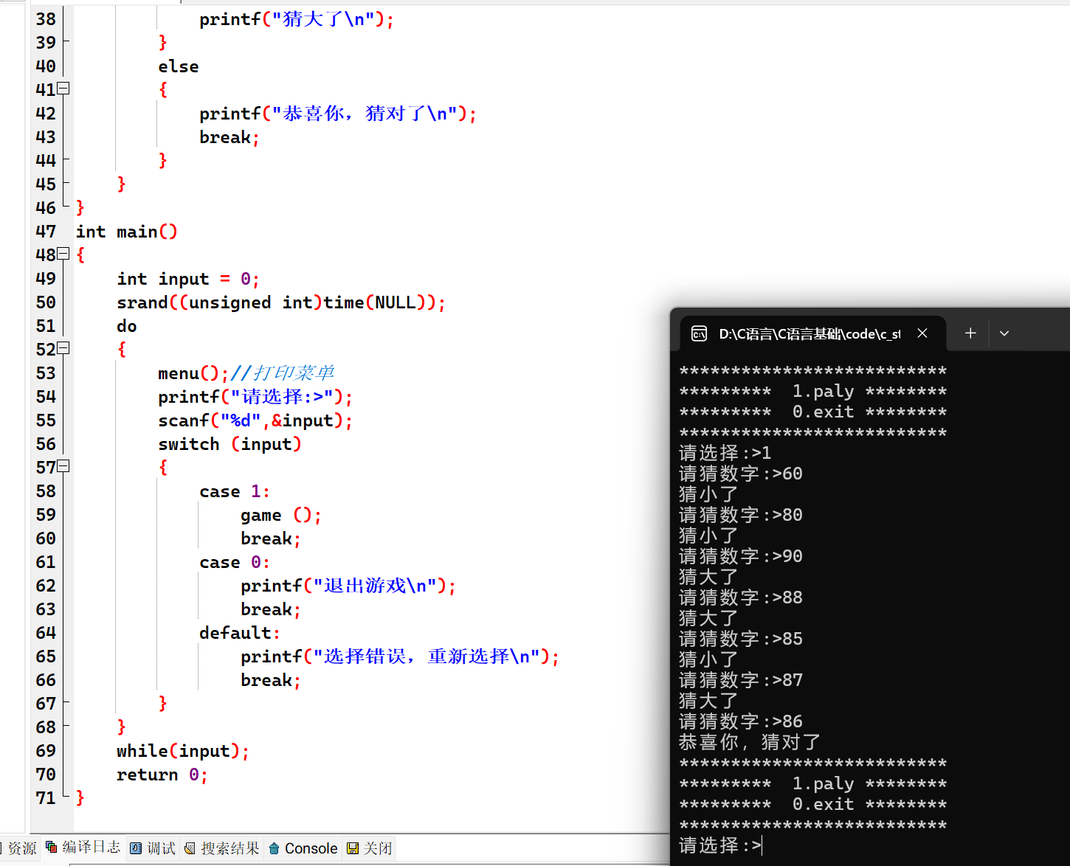Click the label "case 1:"
The height and width of the screenshot is (866, 1070).
click(235, 491)
